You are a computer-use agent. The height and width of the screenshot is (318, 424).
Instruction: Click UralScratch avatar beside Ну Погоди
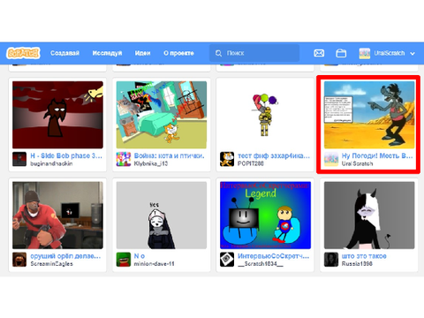point(331,159)
